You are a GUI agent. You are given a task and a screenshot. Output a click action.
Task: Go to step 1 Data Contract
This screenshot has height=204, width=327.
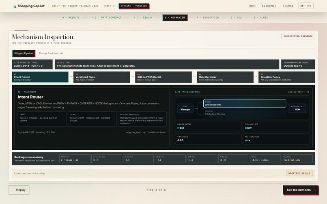(107, 17)
